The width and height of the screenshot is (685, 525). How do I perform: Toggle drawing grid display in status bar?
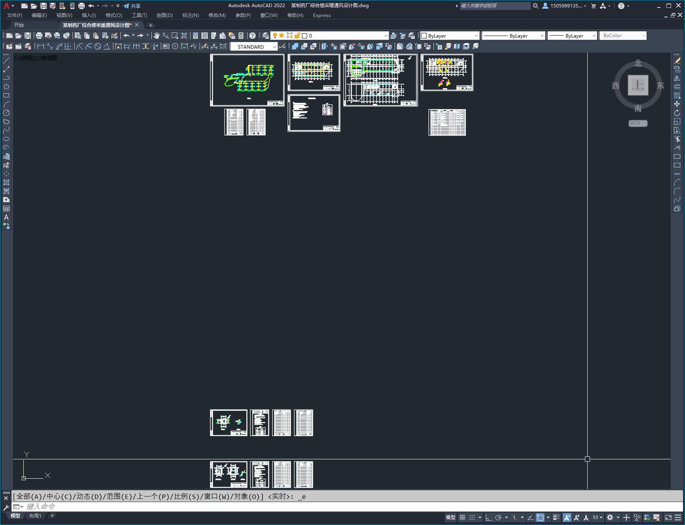coord(462,517)
